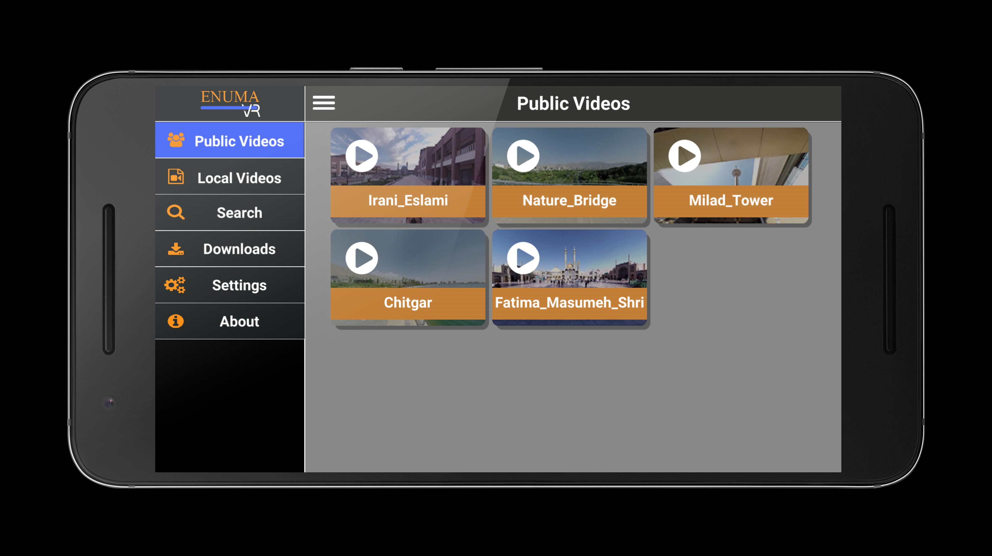Open the About menu item
The image size is (992, 556).
click(230, 321)
